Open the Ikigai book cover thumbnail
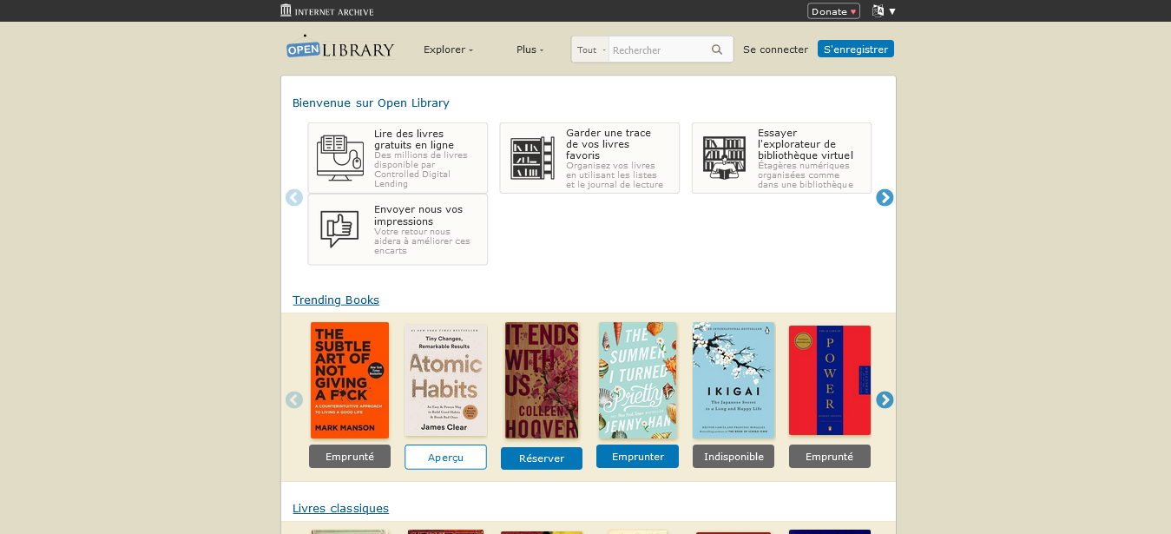The image size is (1171, 534). 733,379
